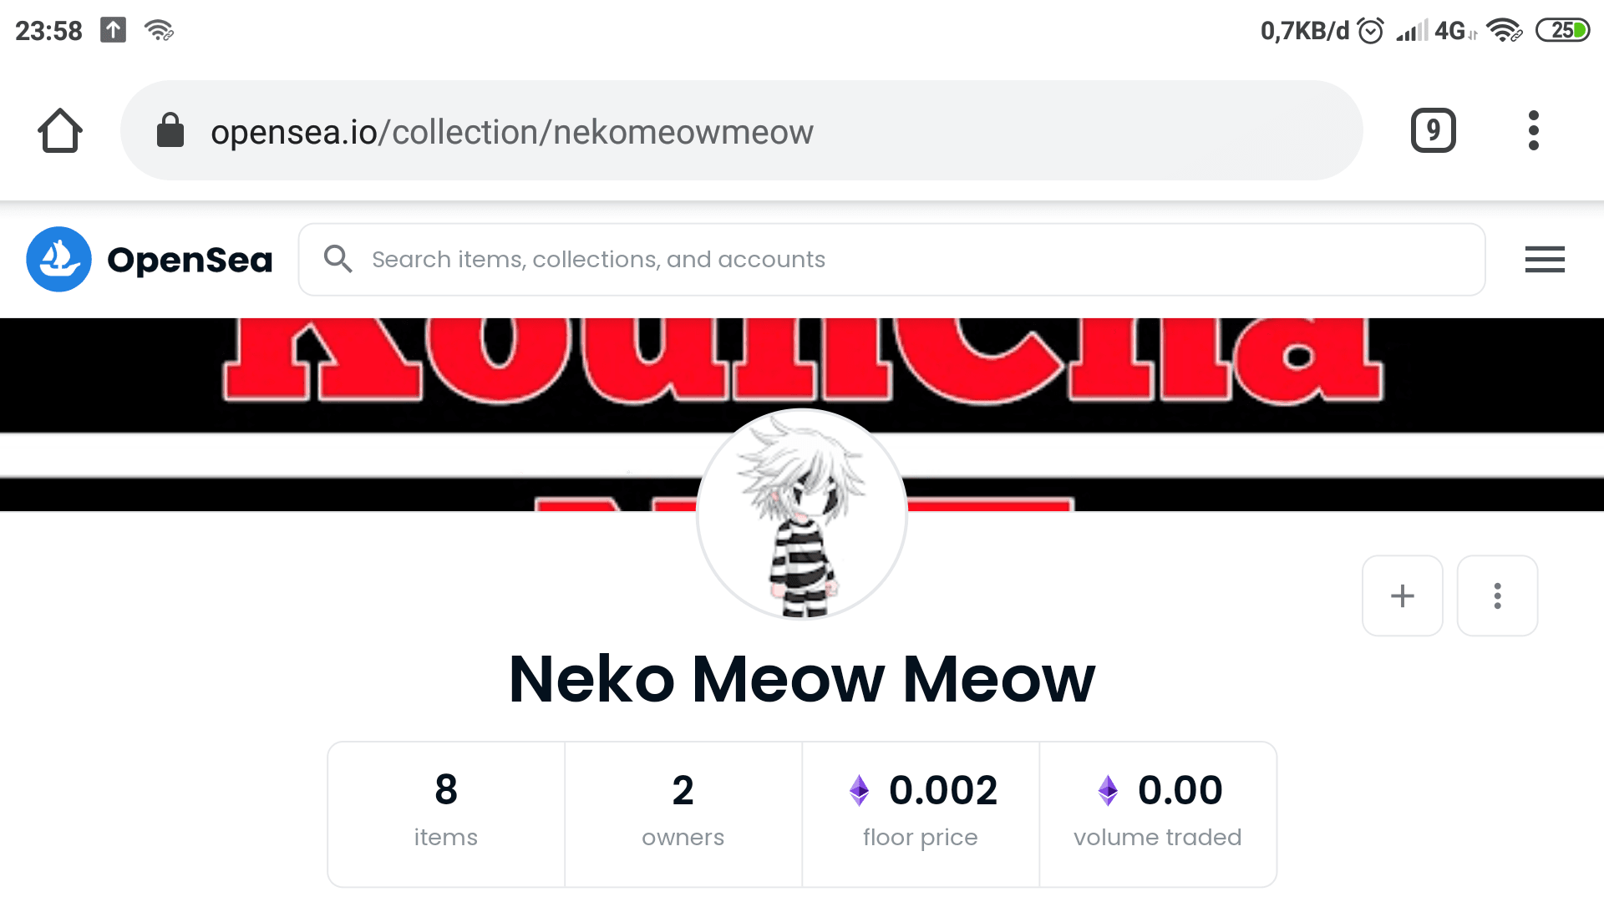Open the browser three-dot overflow menu
The height and width of the screenshot is (902, 1604).
(x=1533, y=130)
